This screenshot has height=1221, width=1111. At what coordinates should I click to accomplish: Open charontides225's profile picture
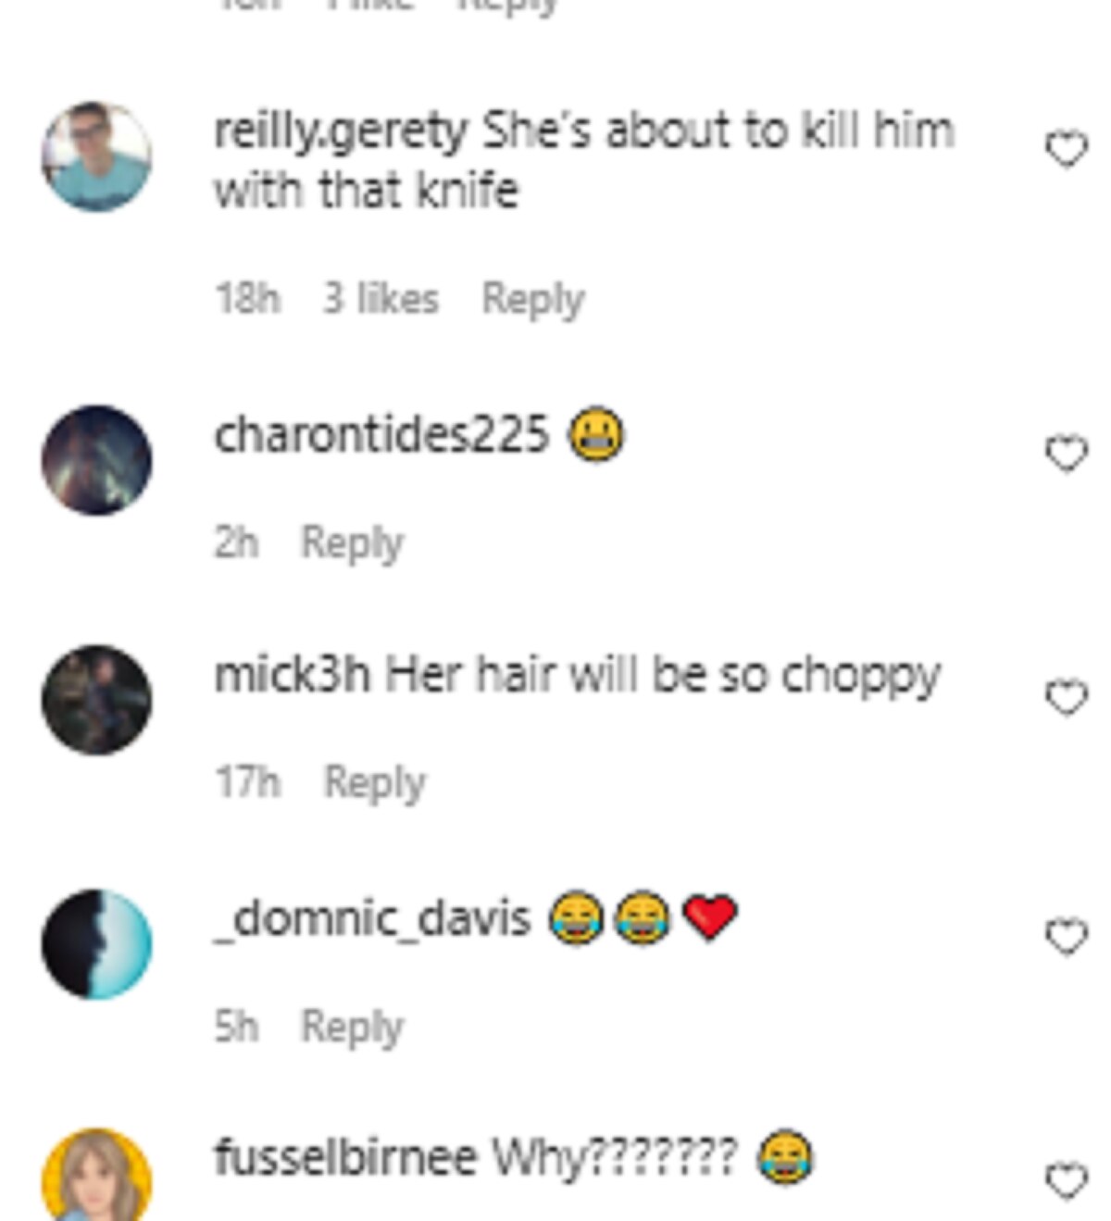96,460
